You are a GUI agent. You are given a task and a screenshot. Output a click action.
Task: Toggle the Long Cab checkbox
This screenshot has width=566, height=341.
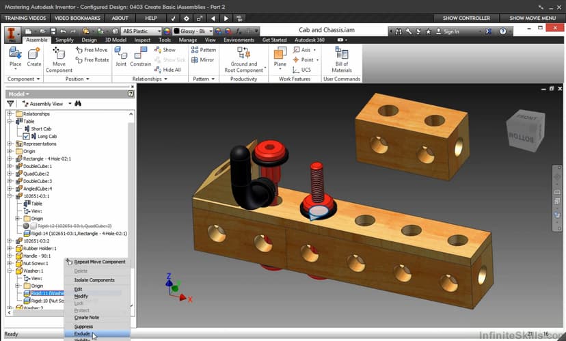pos(26,137)
